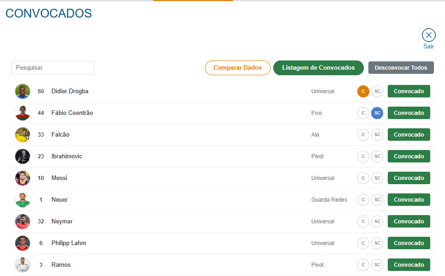The width and height of the screenshot is (445, 276).
Task: Open Comparar Dados
Action: (238, 68)
